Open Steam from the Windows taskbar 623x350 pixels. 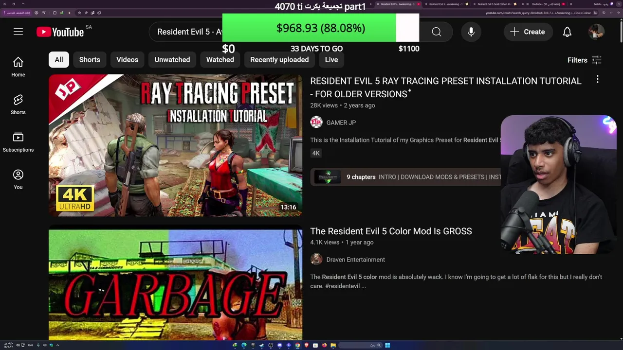click(261, 345)
